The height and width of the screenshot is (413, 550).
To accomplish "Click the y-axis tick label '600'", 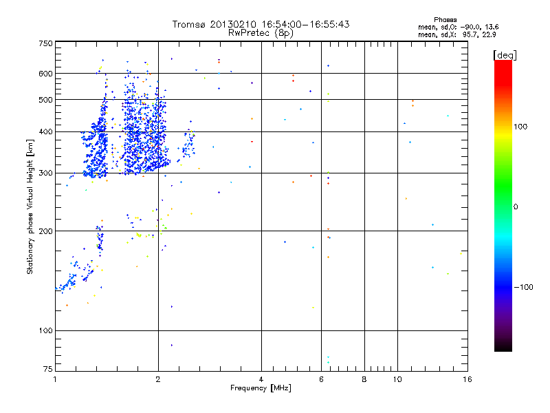I will tap(45, 74).
